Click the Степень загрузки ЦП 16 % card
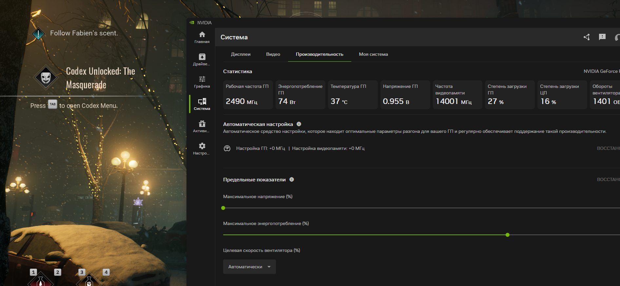The width and height of the screenshot is (620, 286). (562, 95)
